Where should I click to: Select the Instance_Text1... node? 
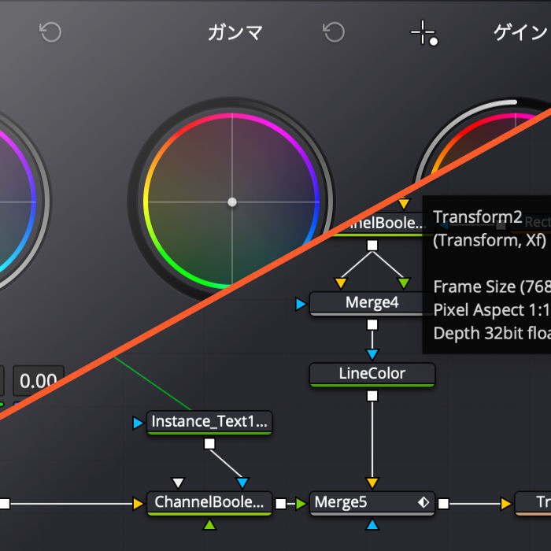click(x=209, y=423)
